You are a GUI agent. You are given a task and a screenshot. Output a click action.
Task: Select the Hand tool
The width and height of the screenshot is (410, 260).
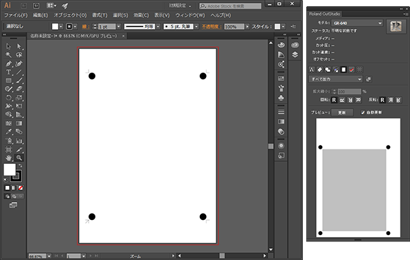click(x=8, y=158)
